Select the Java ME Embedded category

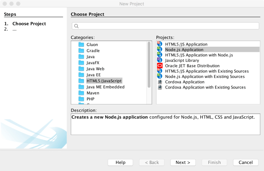pos(106,87)
